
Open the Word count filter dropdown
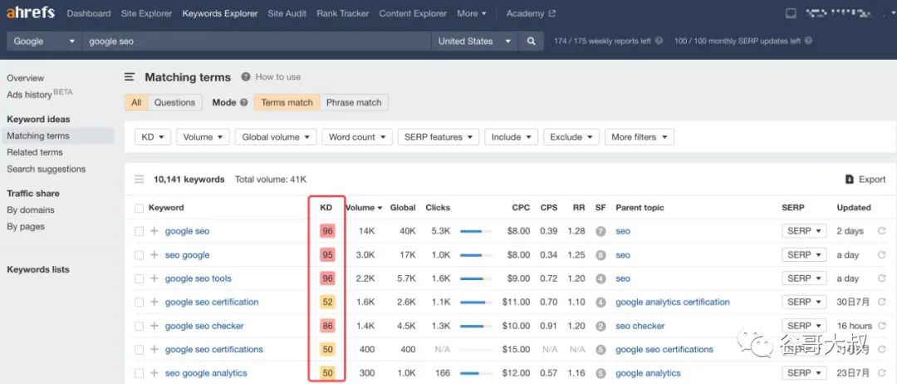coord(357,137)
